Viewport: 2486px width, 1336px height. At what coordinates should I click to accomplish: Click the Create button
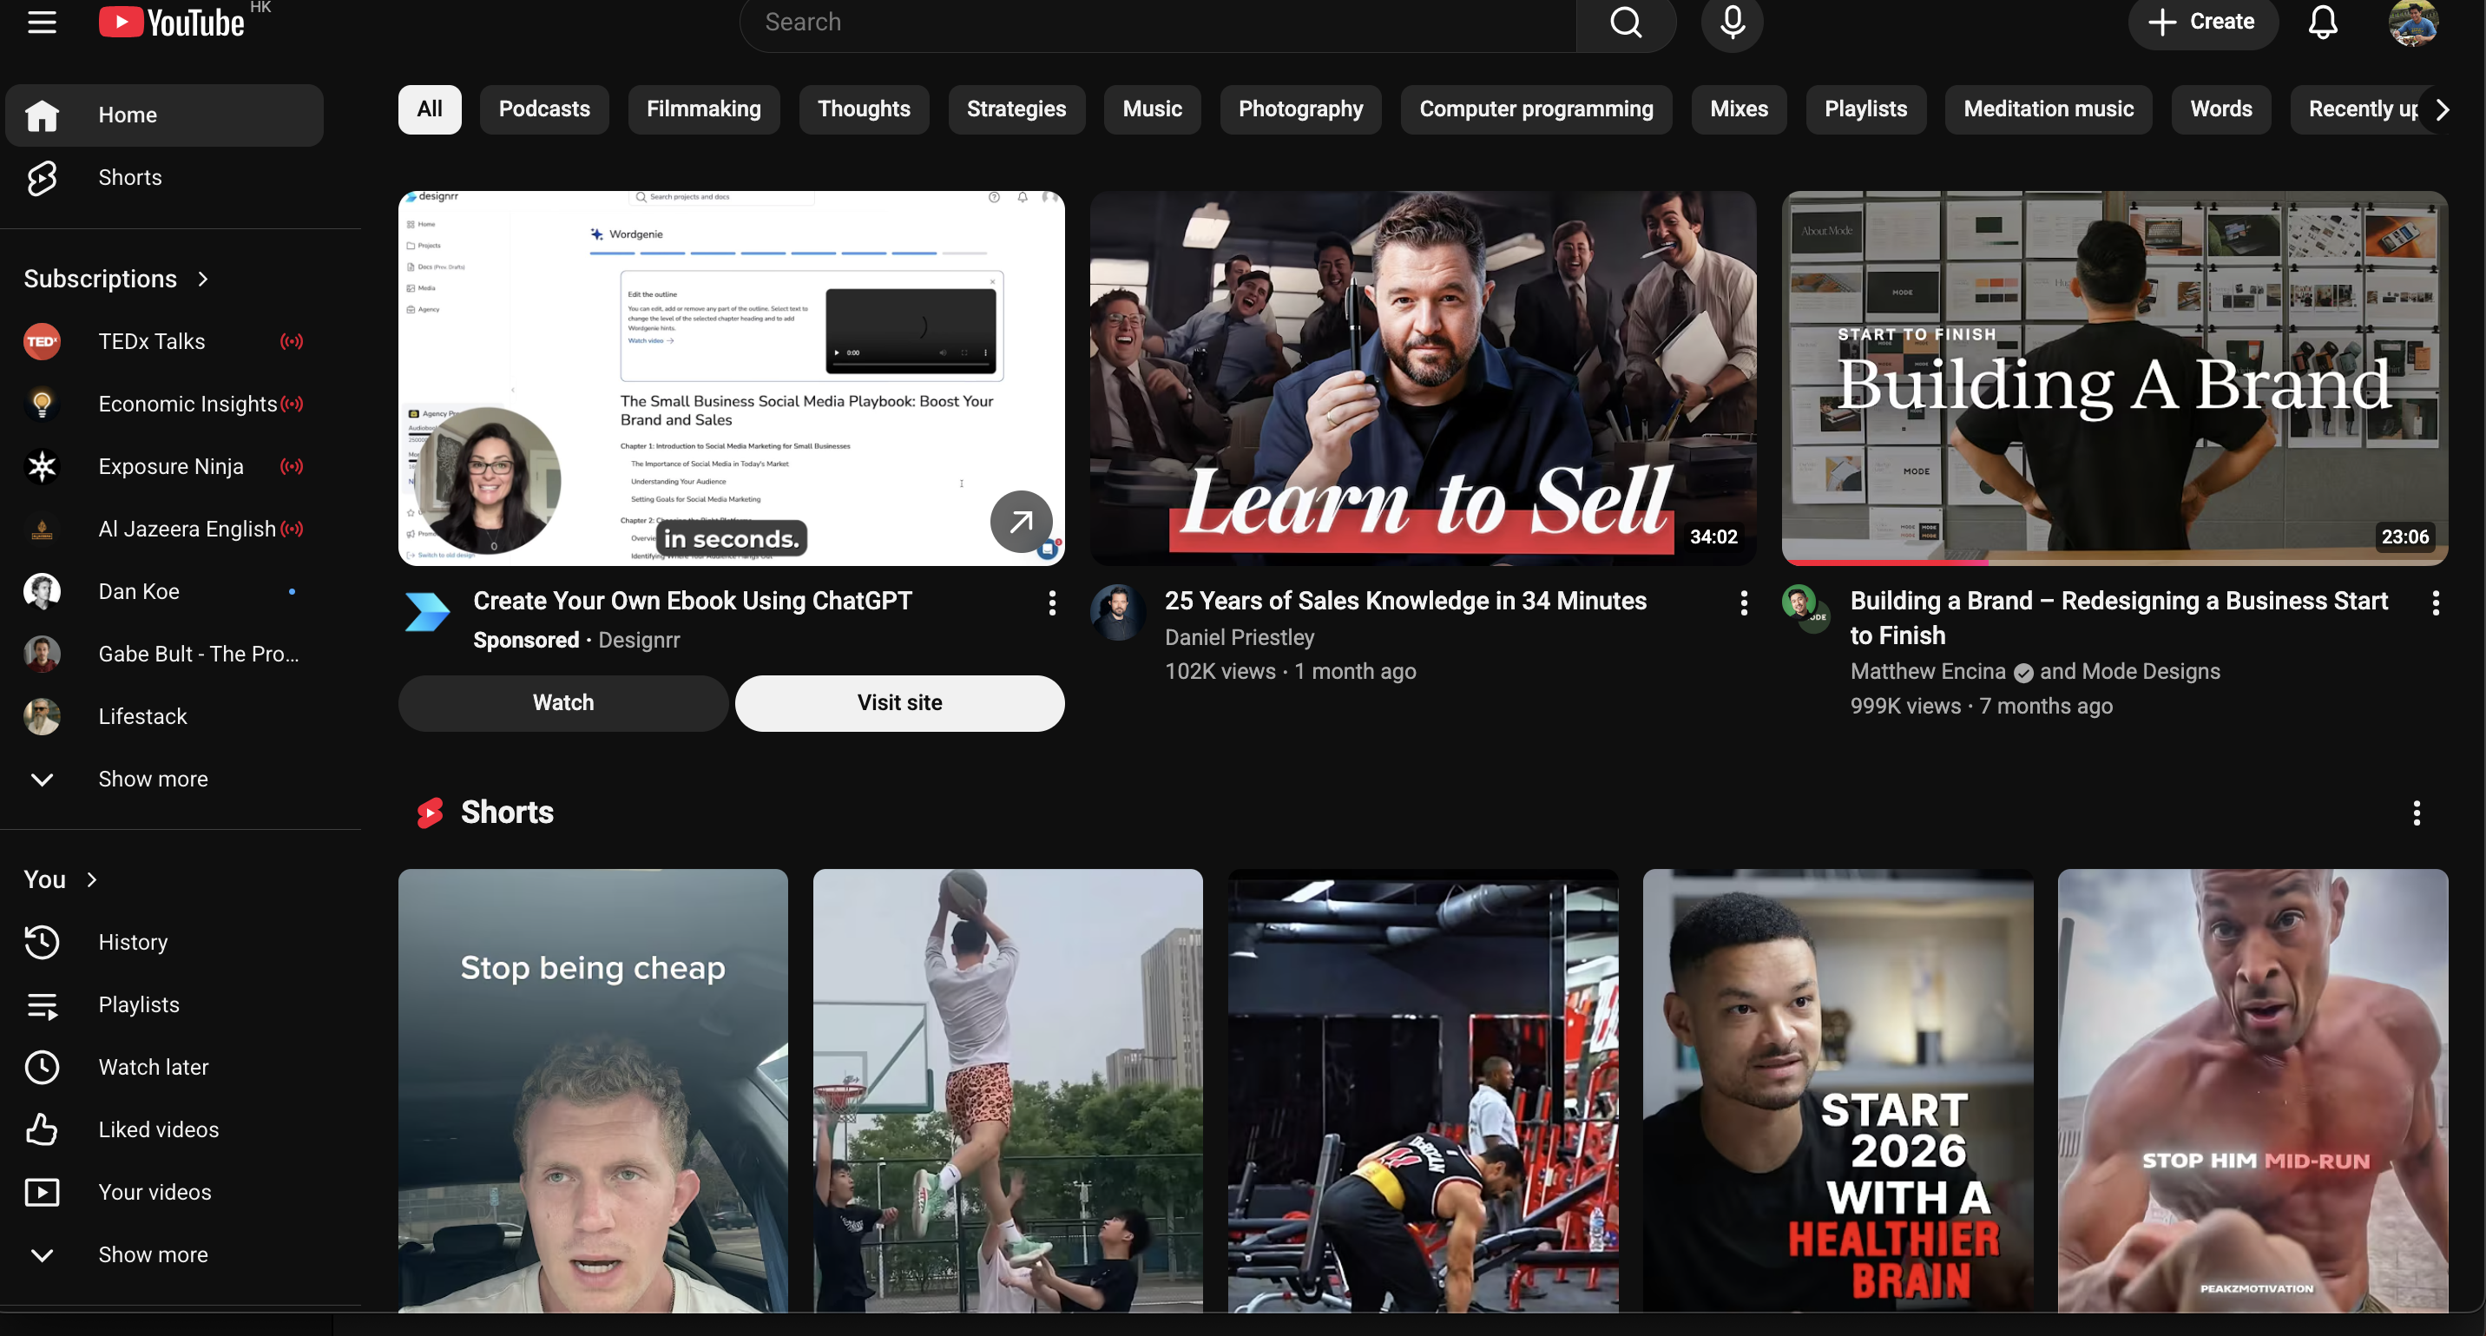coord(2202,23)
